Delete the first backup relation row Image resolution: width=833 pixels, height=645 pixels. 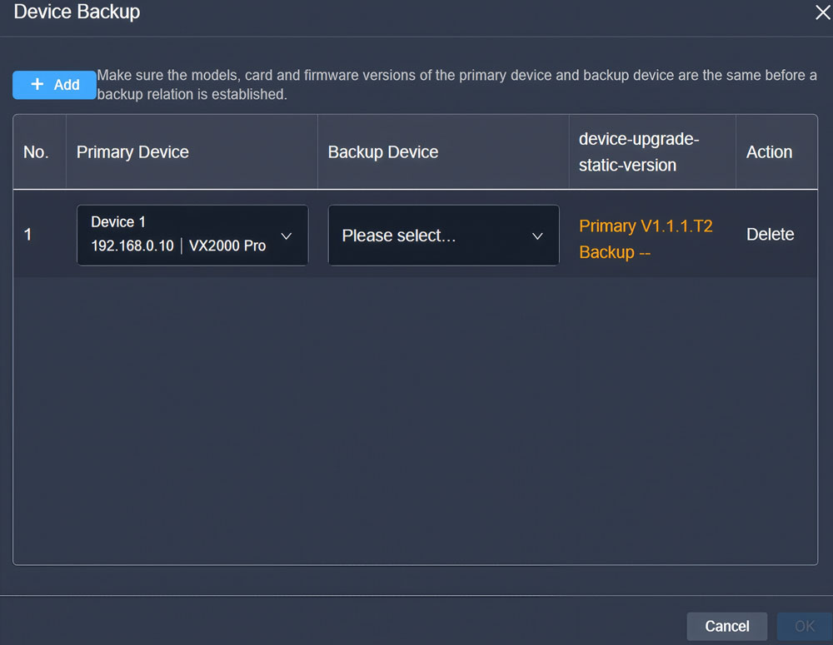(x=770, y=235)
